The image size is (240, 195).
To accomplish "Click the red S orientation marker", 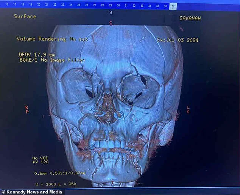I will [x=111, y=23].
